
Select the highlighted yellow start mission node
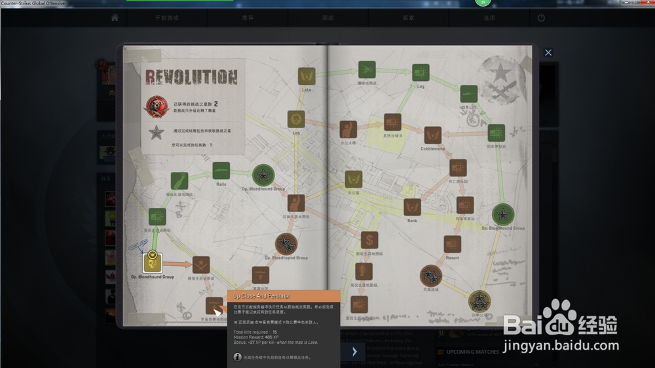tap(153, 263)
